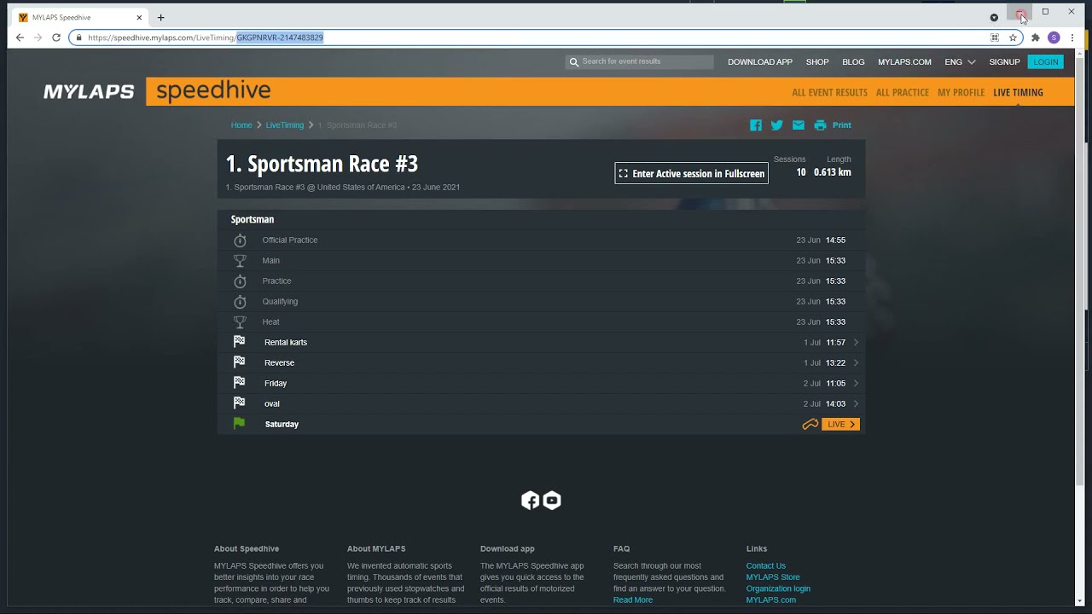
Task: Expand the Friday session arrow
Action: (x=856, y=383)
